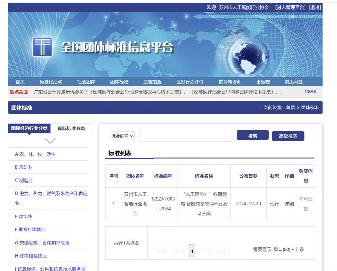Select category B 采矿业
The width and height of the screenshot is (337, 271).
pyautogui.click(x=24, y=167)
